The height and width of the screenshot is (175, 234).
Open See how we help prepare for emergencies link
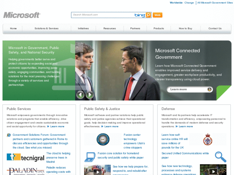coord(131,170)
